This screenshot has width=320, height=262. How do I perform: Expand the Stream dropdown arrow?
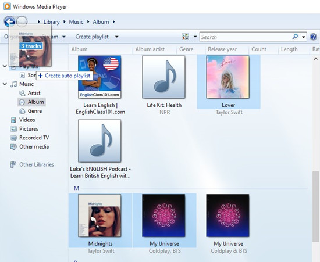(64, 37)
